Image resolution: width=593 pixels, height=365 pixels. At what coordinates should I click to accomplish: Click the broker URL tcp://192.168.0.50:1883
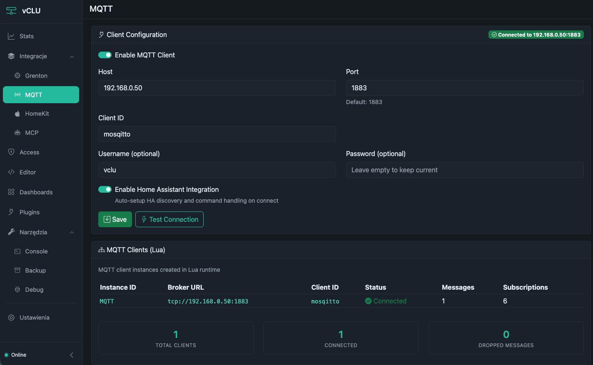click(x=208, y=301)
